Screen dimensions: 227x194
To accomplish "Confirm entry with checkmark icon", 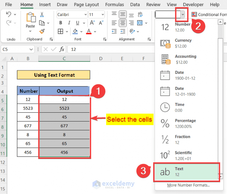I will [x=53, y=49].
